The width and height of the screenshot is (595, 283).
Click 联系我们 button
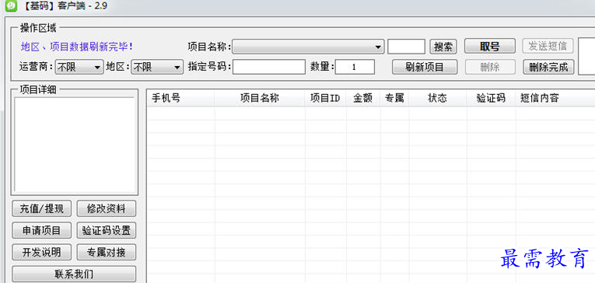click(74, 274)
